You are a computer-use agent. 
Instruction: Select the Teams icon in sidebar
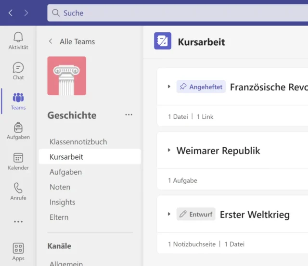18,98
